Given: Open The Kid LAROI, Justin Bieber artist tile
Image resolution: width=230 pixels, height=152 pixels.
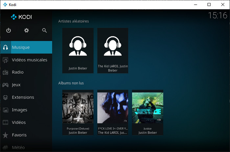Looking at the screenshot, I should (x=113, y=51).
